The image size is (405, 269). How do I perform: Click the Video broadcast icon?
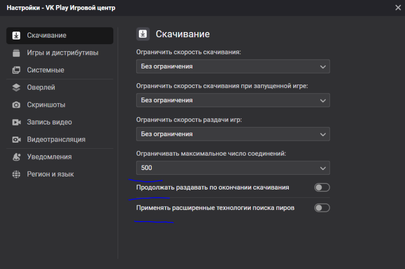click(x=16, y=139)
